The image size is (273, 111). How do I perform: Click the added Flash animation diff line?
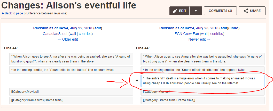[x=203, y=81]
